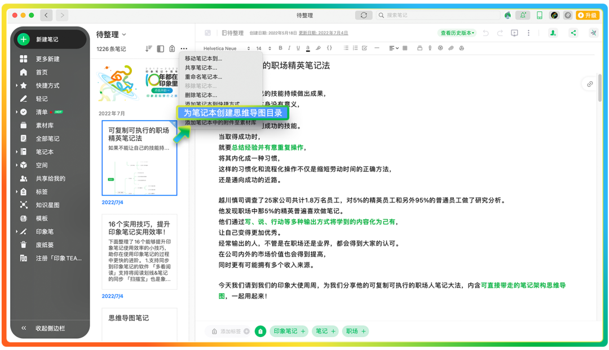Click the insert attachment paperclip icon
The height and width of the screenshot is (350, 609).
click(451, 48)
